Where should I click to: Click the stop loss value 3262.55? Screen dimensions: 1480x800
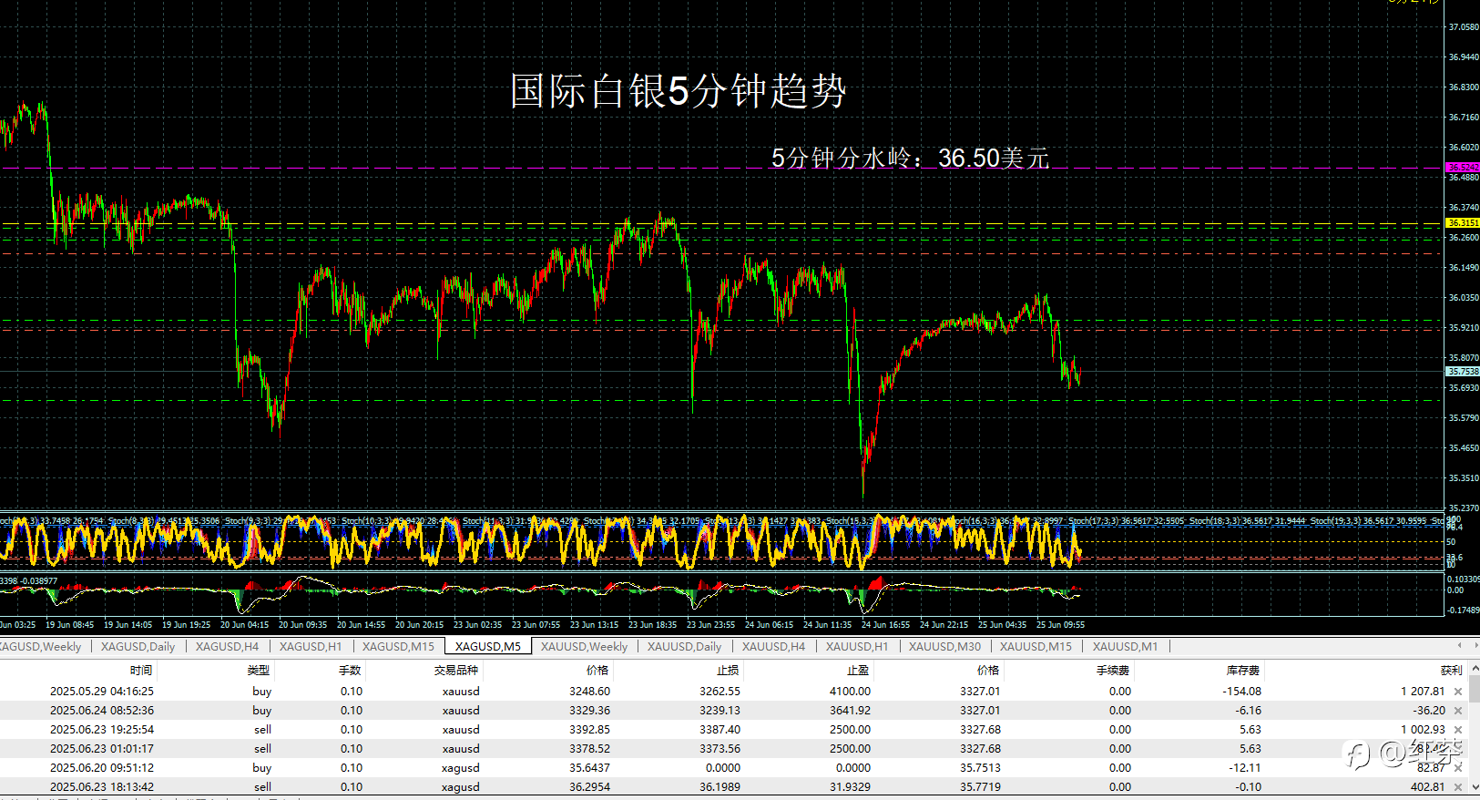pyautogui.click(x=720, y=692)
